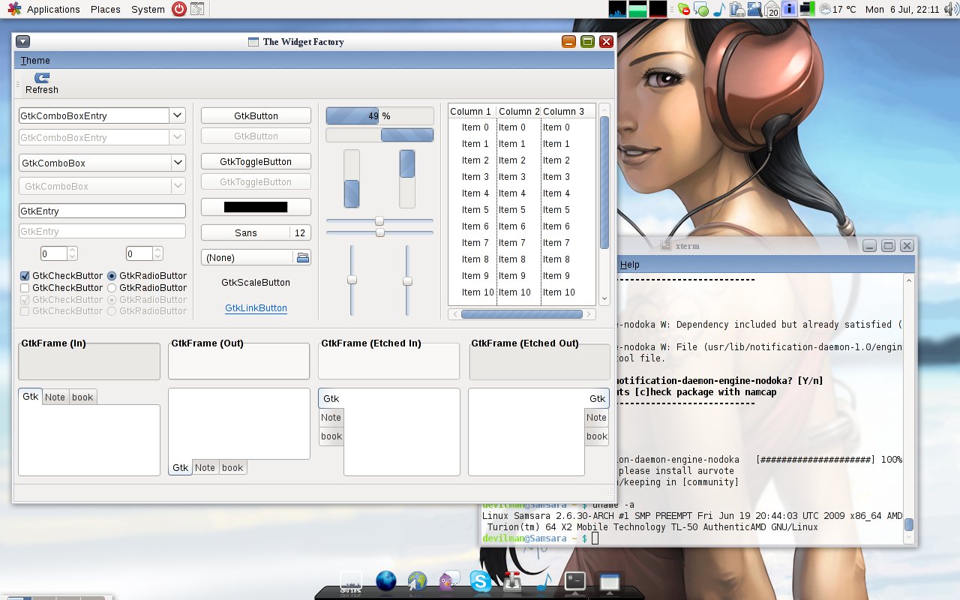This screenshot has height=600, width=960.
Task: Click the tree view horizontal scrollbar
Action: 522,314
